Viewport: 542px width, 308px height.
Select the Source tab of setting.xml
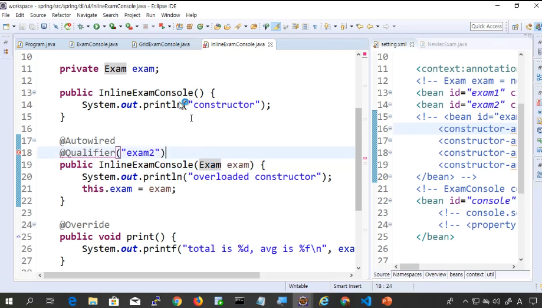pyautogui.click(x=382, y=274)
